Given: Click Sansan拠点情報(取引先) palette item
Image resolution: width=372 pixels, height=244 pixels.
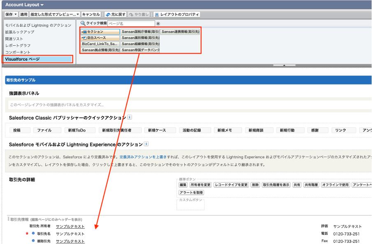Looking at the screenshot, I should click(100, 50).
